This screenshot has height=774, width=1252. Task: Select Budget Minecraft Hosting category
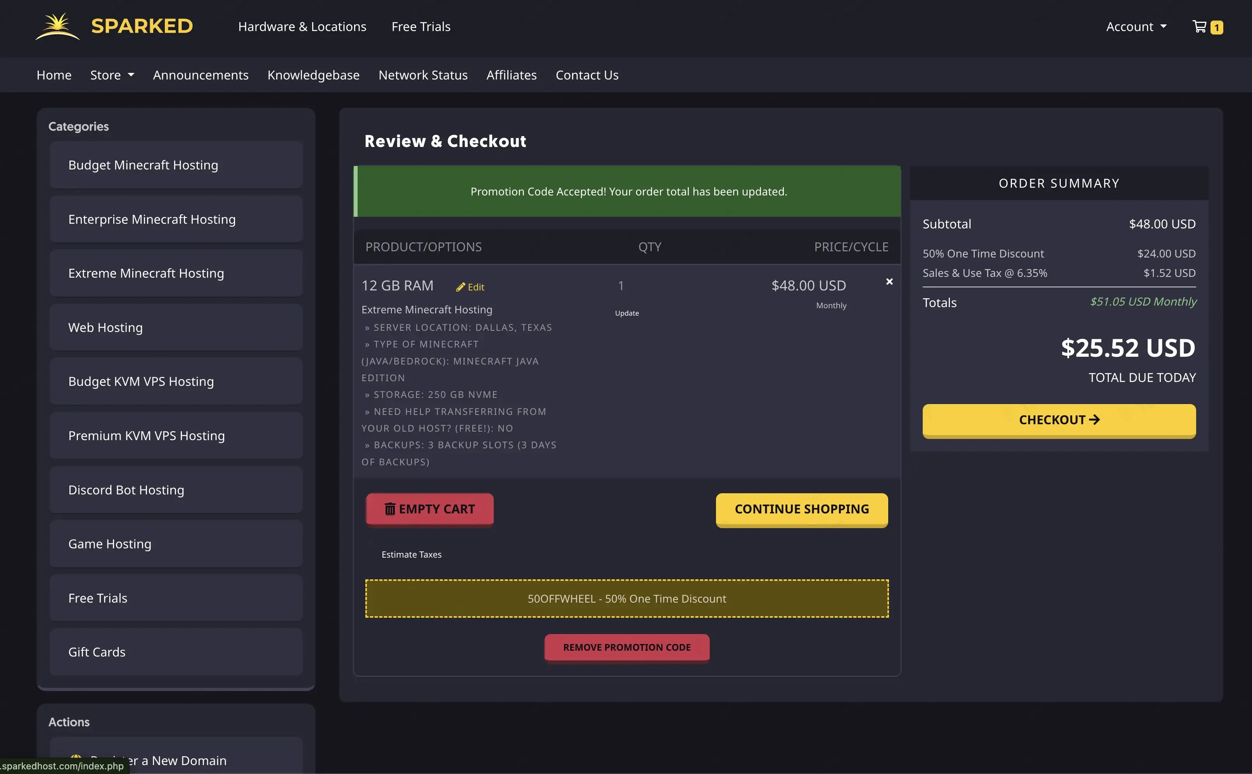[176, 165]
